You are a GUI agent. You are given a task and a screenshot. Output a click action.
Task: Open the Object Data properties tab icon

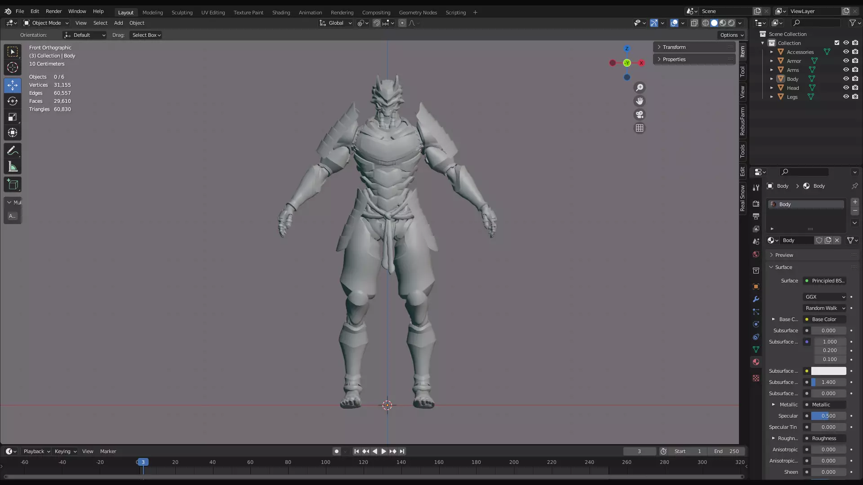tap(756, 349)
